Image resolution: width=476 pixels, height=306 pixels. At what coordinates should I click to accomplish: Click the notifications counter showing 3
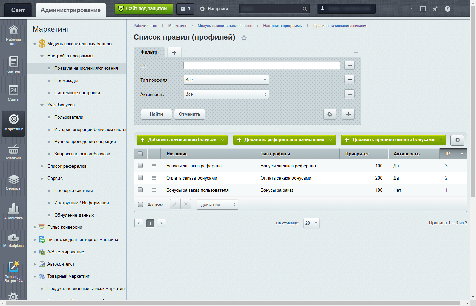click(x=185, y=9)
